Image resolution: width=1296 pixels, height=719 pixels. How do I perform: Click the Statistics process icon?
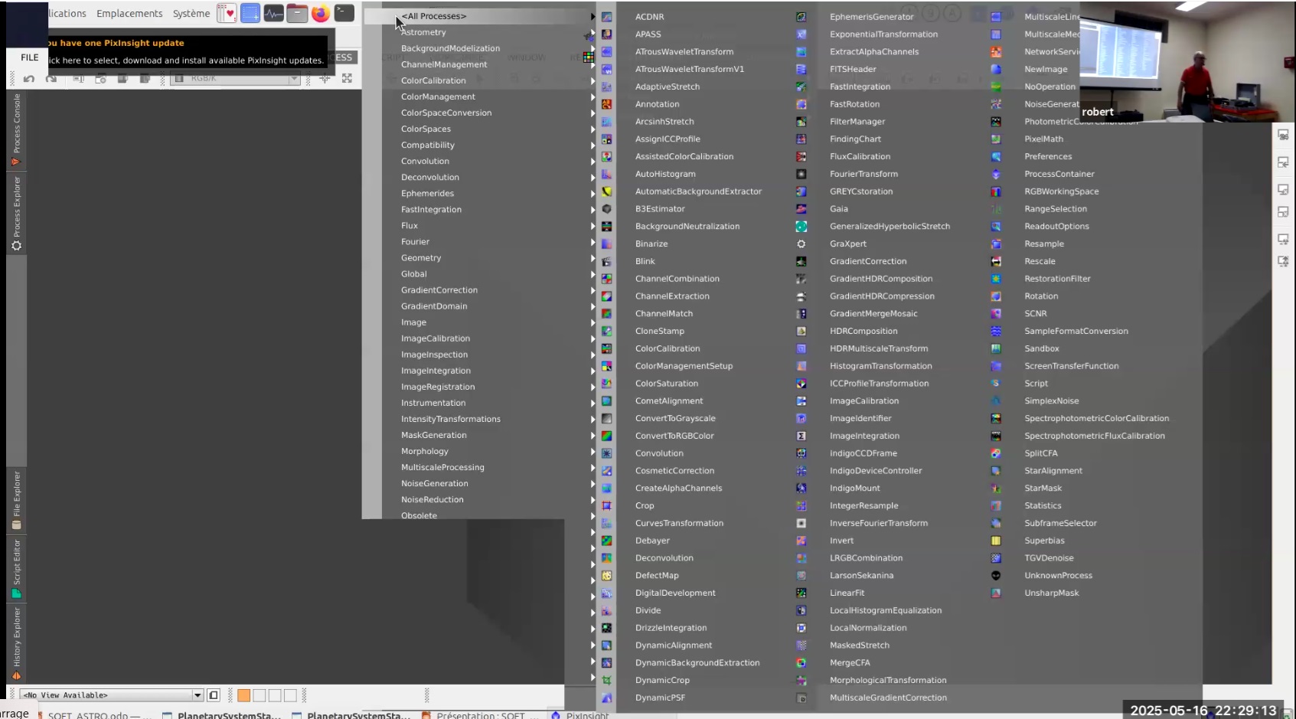tap(996, 505)
